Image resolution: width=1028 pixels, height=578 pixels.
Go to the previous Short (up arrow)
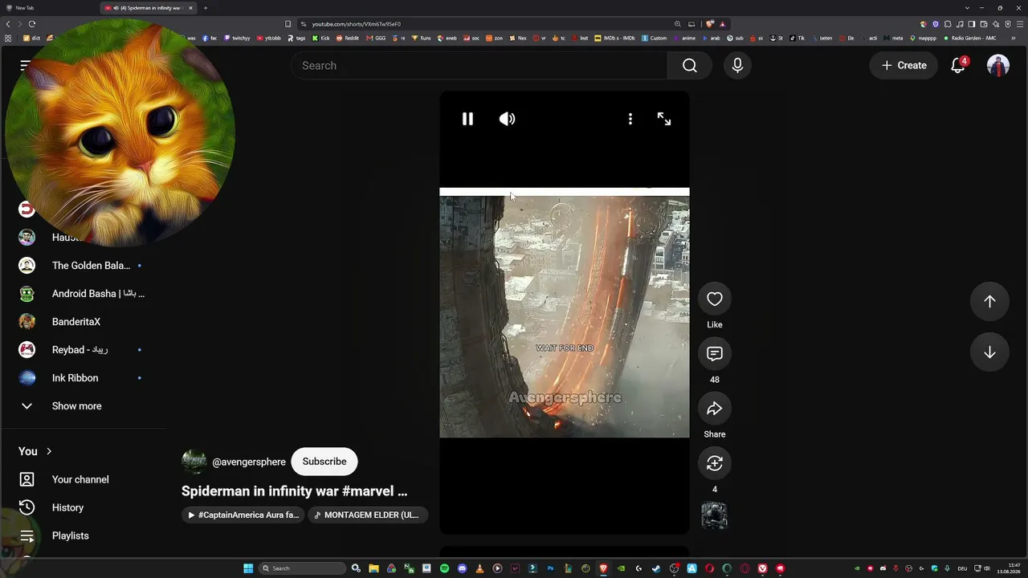(989, 301)
